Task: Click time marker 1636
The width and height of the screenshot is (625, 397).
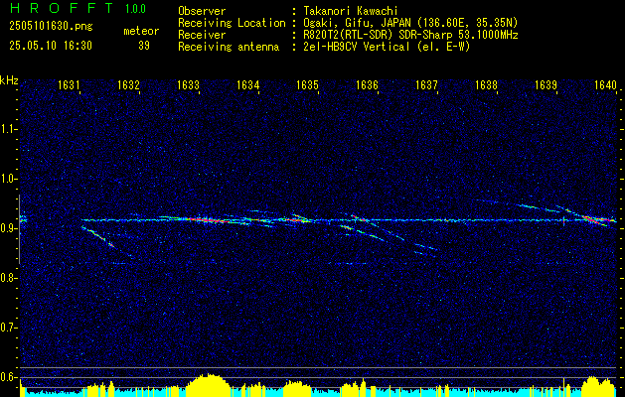Action: [367, 85]
